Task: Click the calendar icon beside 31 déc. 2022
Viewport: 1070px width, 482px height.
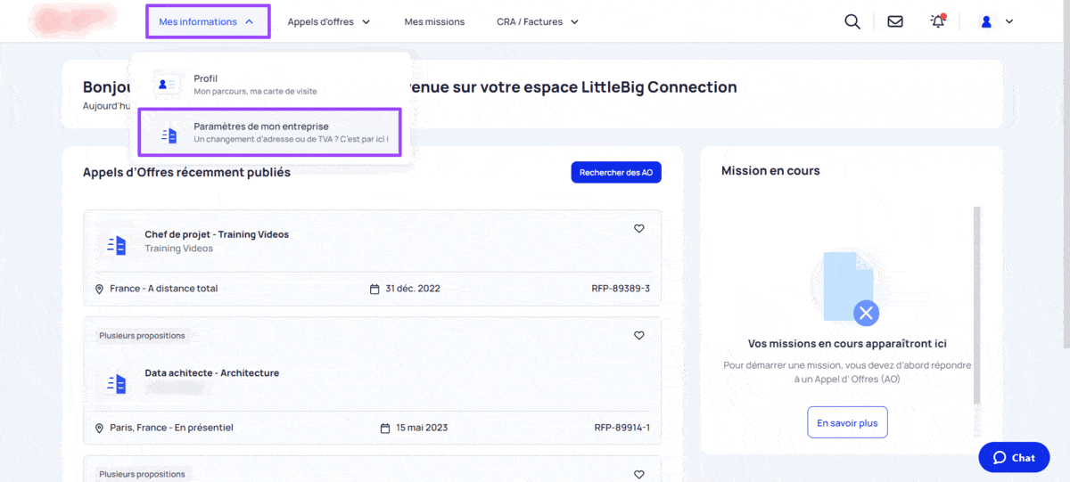Action: coord(374,289)
